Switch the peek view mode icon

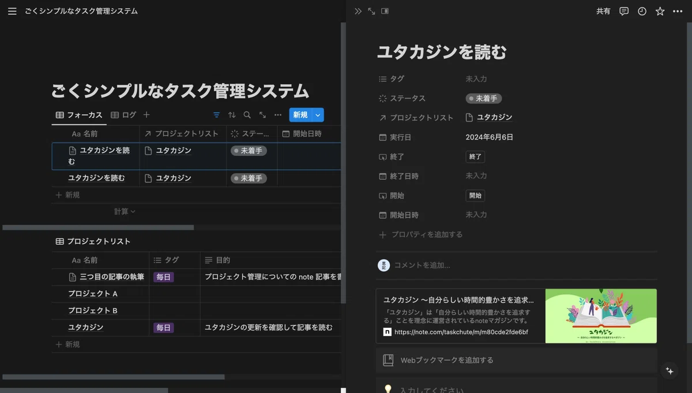tap(385, 11)
